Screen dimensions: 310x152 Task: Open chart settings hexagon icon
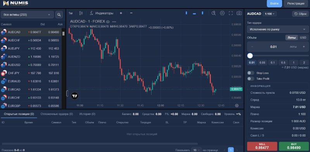pos(222,13)
